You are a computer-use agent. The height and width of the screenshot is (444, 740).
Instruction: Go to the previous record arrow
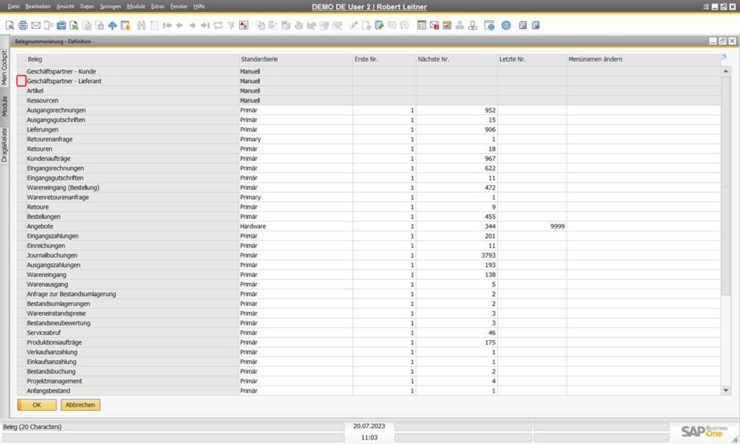point(179,25)
